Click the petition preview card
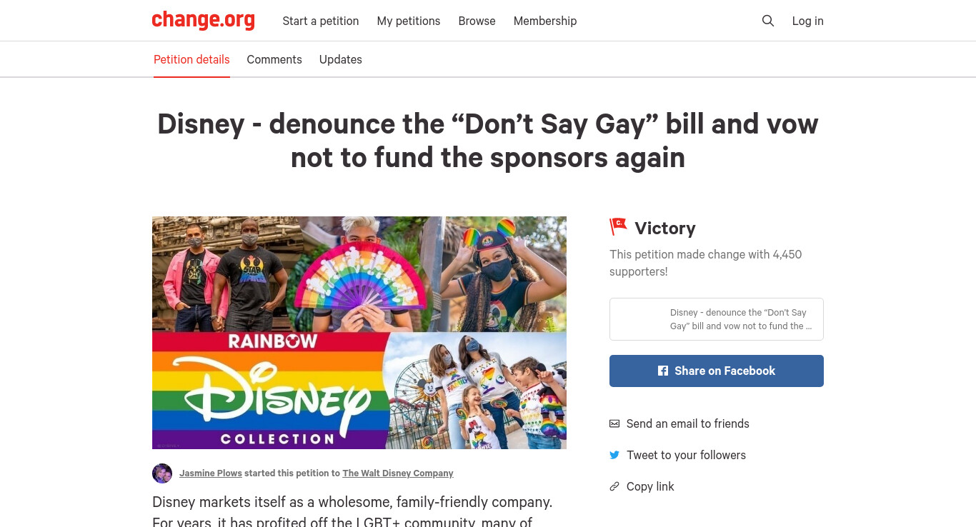This screenshot has width=976, height=527. 717,319
